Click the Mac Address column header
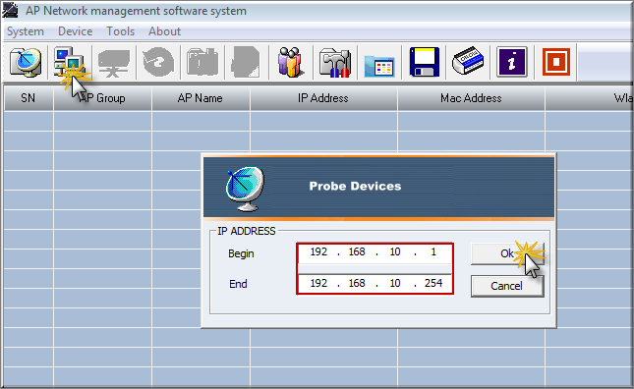The width and height of the screenshot is (634, 389). coord(472,98)
